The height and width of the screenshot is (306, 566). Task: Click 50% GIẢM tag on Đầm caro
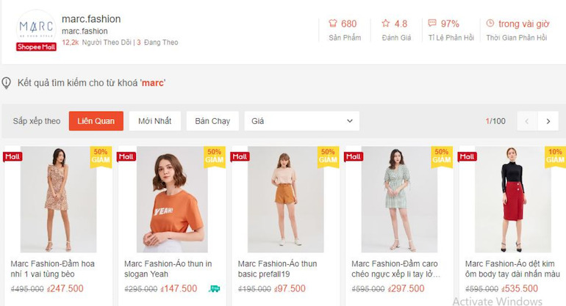442,156
